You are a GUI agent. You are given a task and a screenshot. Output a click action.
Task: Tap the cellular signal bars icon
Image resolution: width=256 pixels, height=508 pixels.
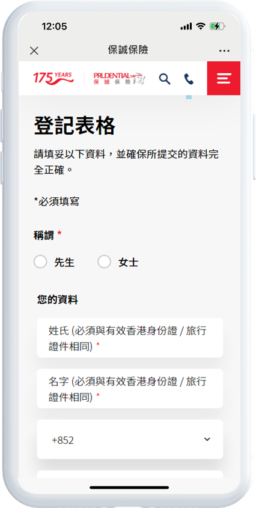tap(186, 27)
